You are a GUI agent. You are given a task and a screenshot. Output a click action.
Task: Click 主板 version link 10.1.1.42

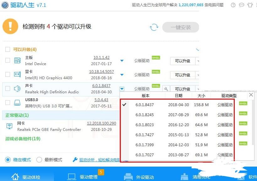(x=101, y=58)
